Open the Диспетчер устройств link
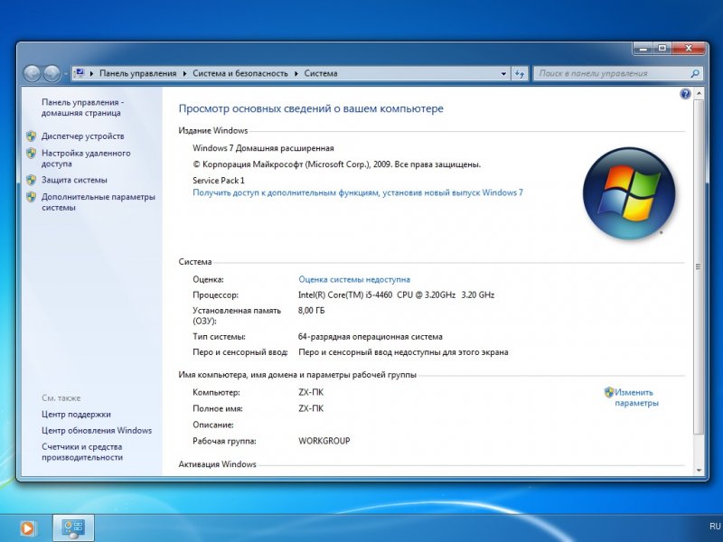The width and height of the screenshot is (723, 542). (x=82, y=136)
